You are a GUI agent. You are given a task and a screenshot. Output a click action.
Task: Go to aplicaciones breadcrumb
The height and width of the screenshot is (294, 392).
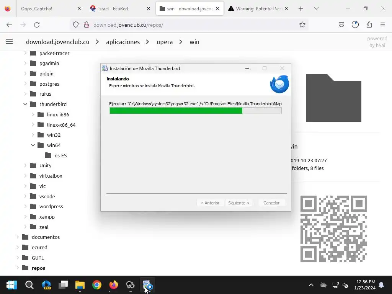123,42
